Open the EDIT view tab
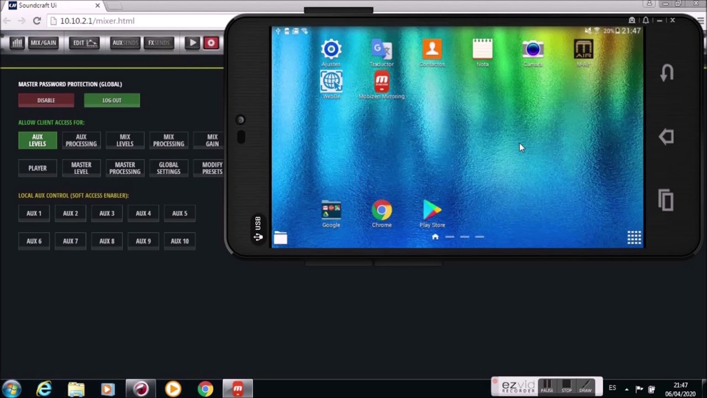Viewport: 707px width, 398px height. (85, 43)
